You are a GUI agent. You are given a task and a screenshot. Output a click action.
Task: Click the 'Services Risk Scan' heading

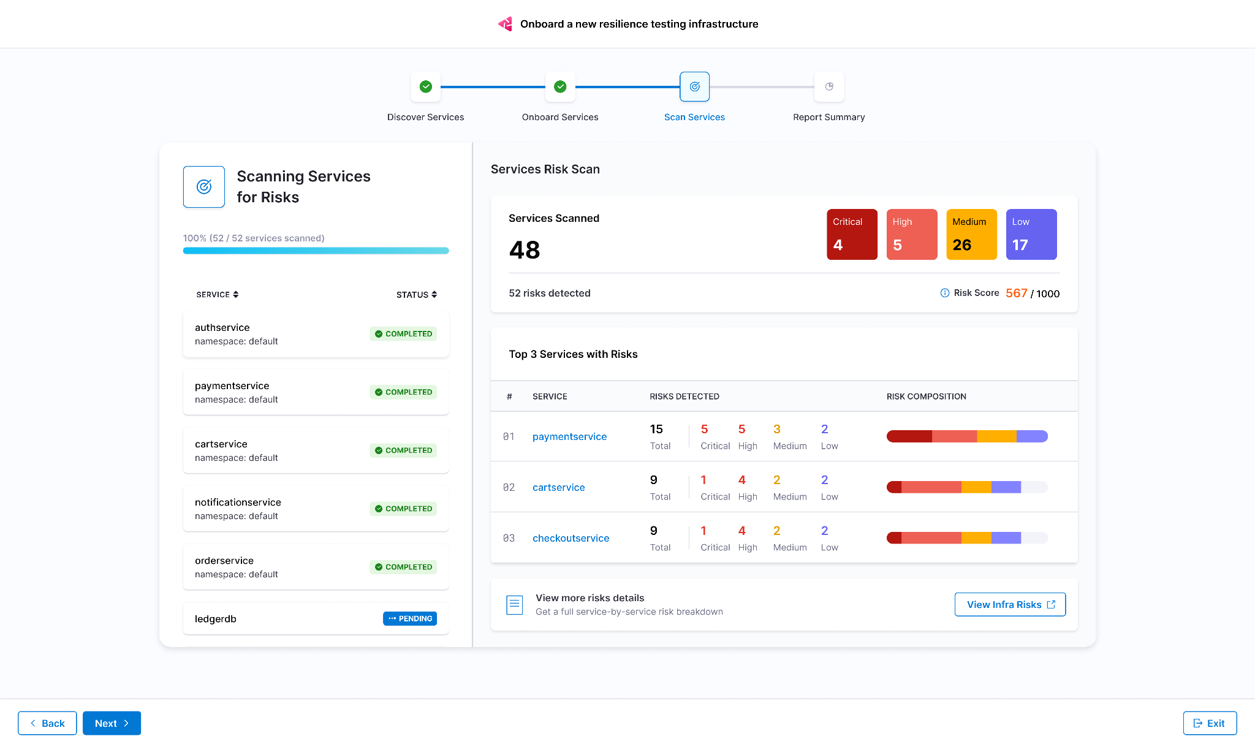[x=545, y=169]
